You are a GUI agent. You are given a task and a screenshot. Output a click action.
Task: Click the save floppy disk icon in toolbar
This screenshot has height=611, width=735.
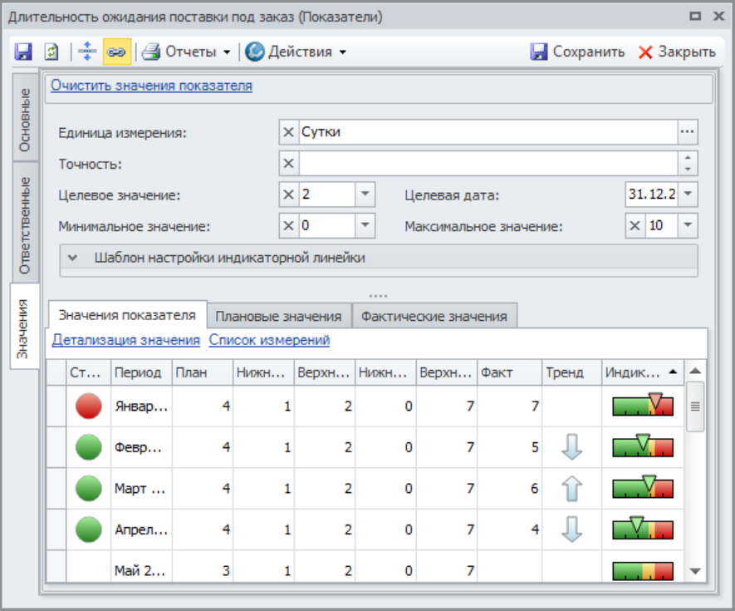coord(23,52)
